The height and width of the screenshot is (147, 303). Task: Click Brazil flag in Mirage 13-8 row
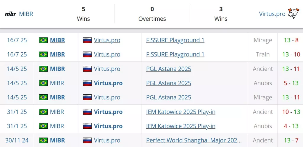point(43,40)
